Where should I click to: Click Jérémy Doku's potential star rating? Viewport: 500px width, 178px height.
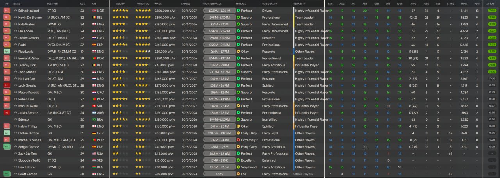[143, 65]
